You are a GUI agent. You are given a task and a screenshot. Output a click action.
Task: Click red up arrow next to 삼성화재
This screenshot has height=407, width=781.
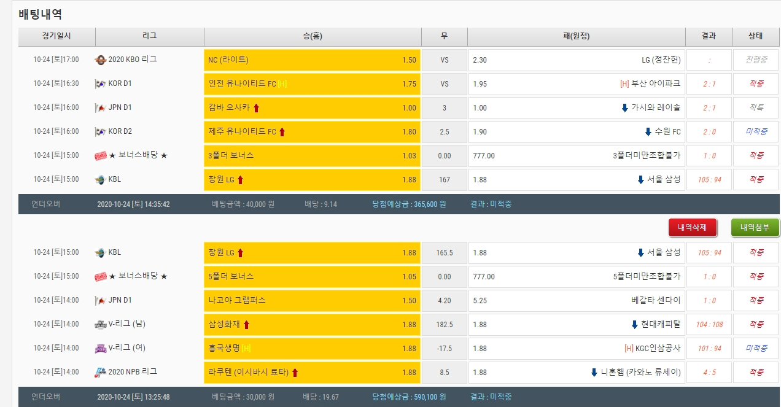click(x=247, y=325)
